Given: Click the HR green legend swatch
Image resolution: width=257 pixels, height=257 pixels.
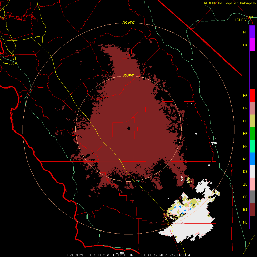Looking at the screenshot, I should (252, 134).
